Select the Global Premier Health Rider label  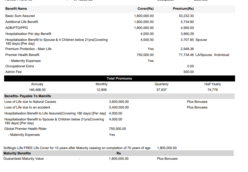(x=26, y=129)
